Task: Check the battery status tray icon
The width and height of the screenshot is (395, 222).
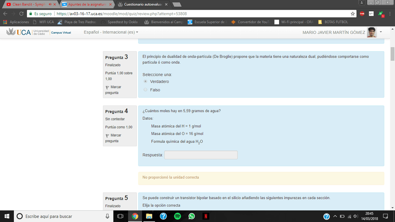Action: 342,216
